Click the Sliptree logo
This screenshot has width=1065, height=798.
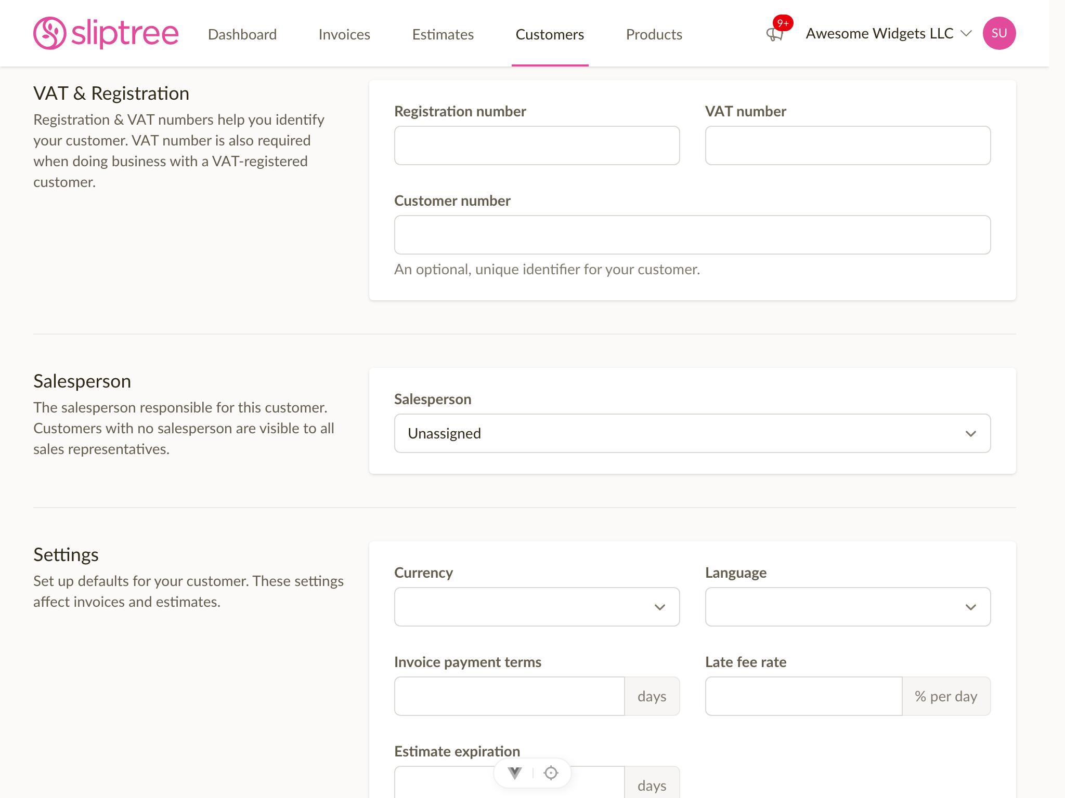pos(106,33)
